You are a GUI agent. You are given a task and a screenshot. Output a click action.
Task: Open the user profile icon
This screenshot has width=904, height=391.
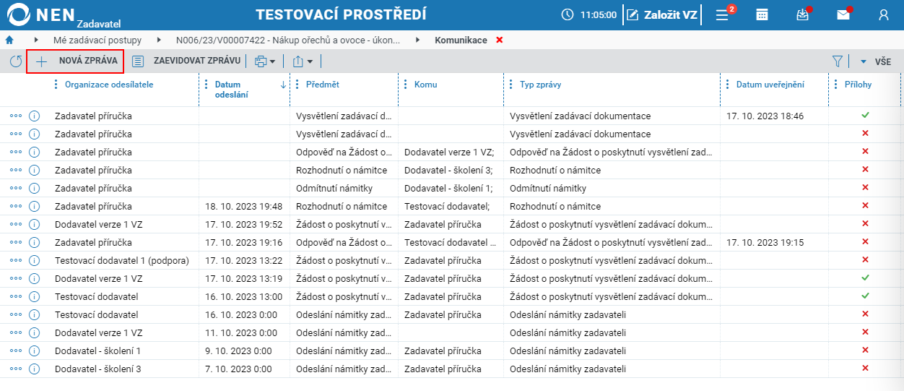(x=884, y=14)
